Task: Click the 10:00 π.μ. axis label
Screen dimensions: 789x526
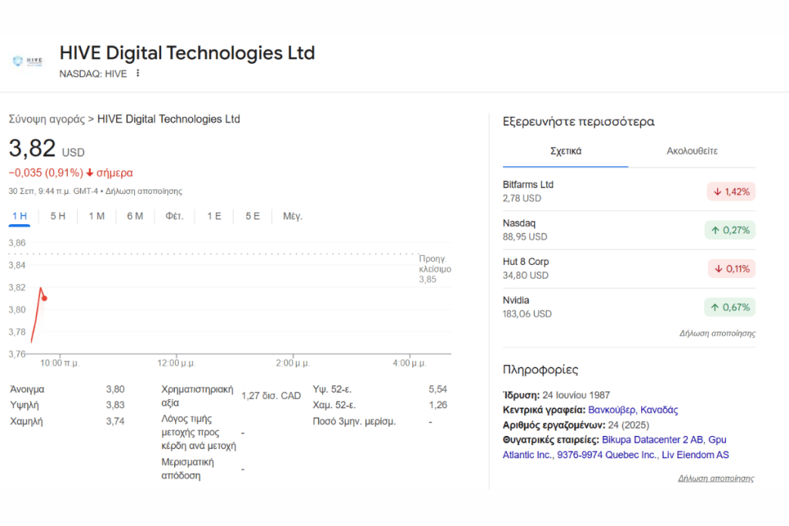Action: pos(60,363)
